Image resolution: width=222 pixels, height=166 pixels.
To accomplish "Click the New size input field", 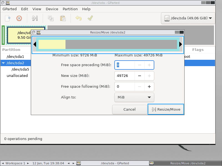I will [124, 76].
